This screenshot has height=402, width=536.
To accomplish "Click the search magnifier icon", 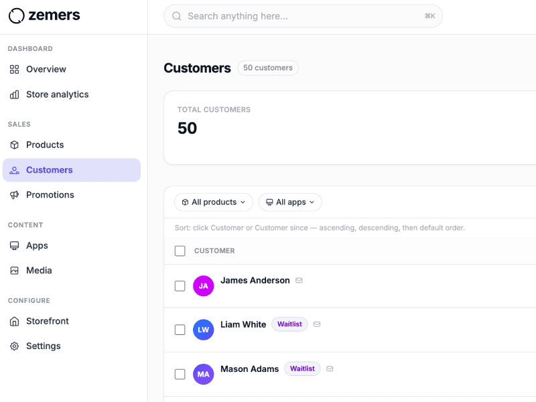I will click(x=176, y=16).
